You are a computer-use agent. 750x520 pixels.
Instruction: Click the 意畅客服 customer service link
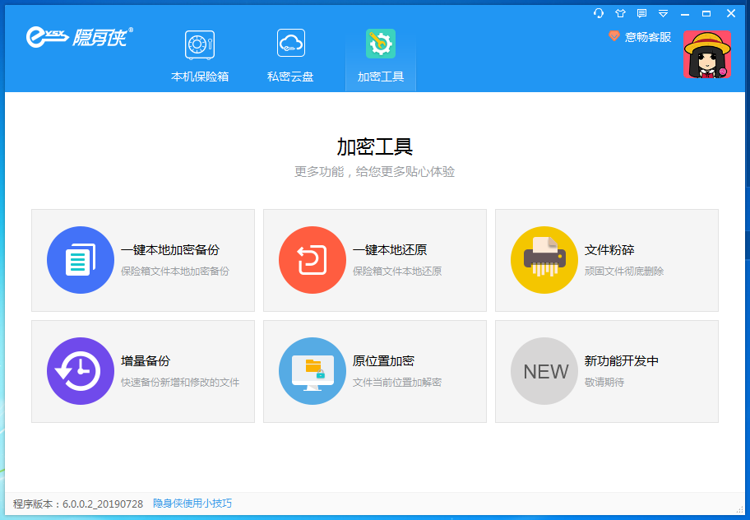pos(646,37)
